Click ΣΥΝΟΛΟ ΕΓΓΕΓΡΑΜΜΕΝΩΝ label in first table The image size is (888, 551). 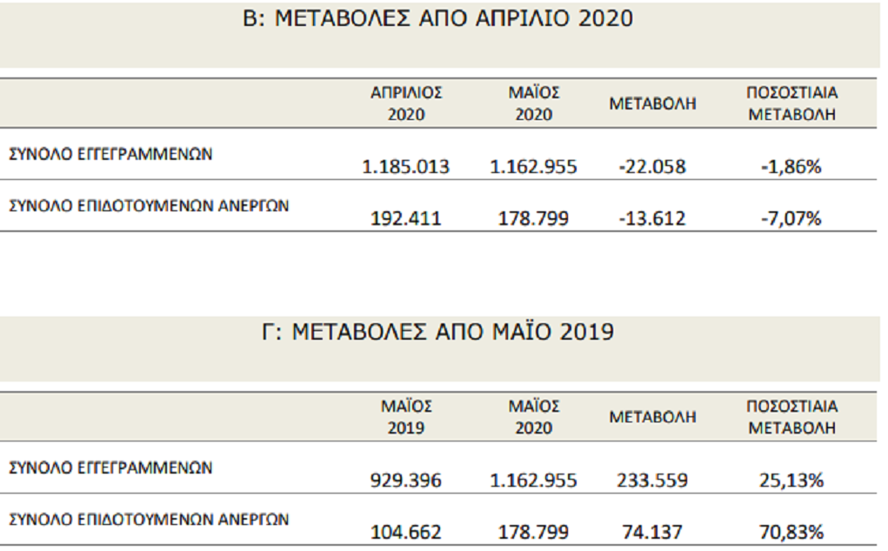click(110, 154)
